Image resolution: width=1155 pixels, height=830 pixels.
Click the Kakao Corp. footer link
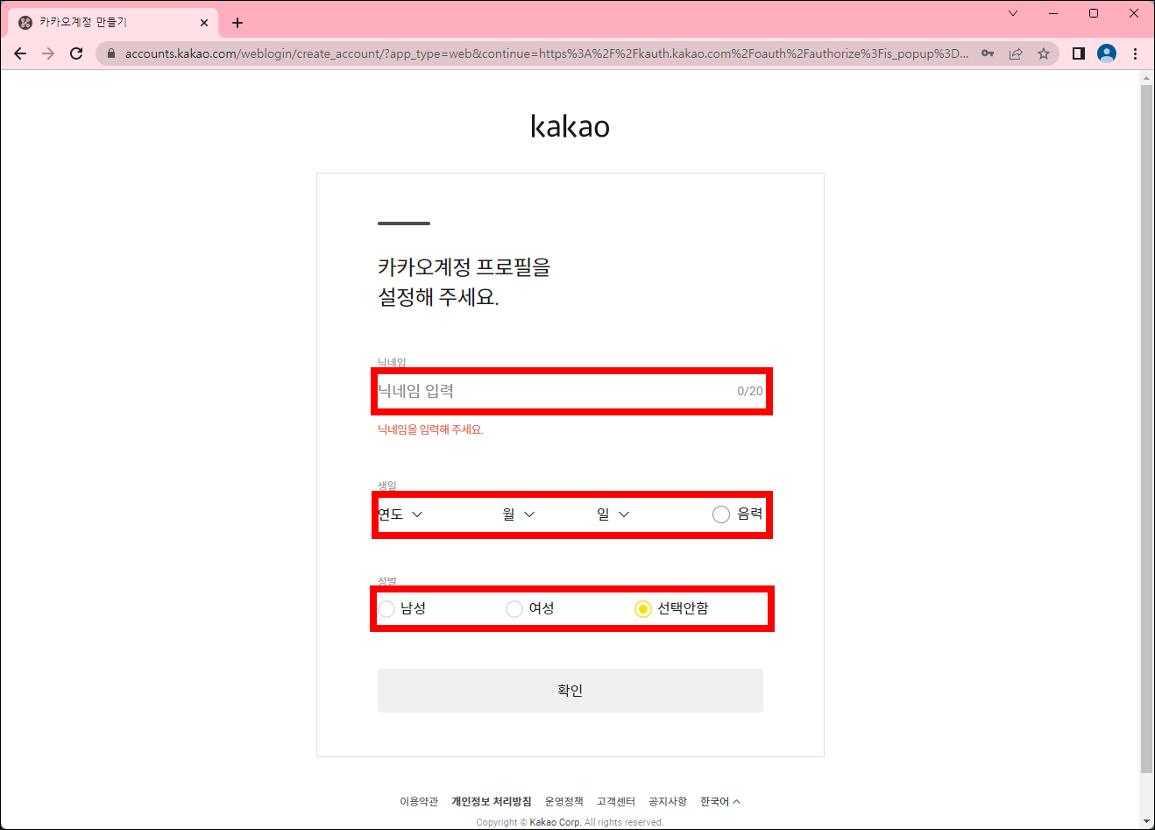[x=556, y=822]
